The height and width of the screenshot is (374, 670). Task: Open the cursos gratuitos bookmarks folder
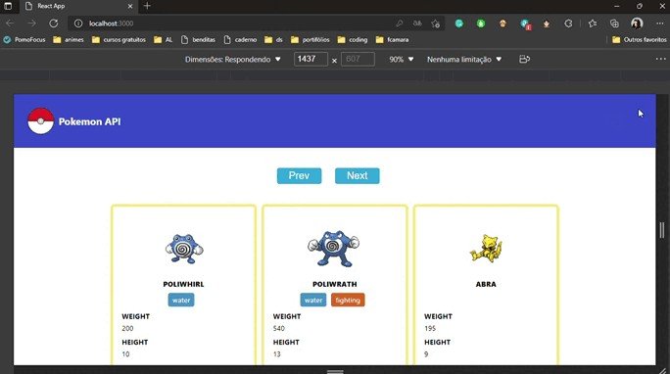click(120, 40)
